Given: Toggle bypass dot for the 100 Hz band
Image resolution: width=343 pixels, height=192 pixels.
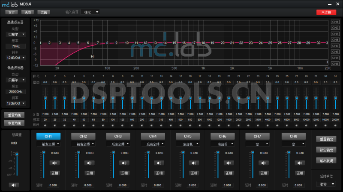Looking at the screenshot, I should click(113, 125).
